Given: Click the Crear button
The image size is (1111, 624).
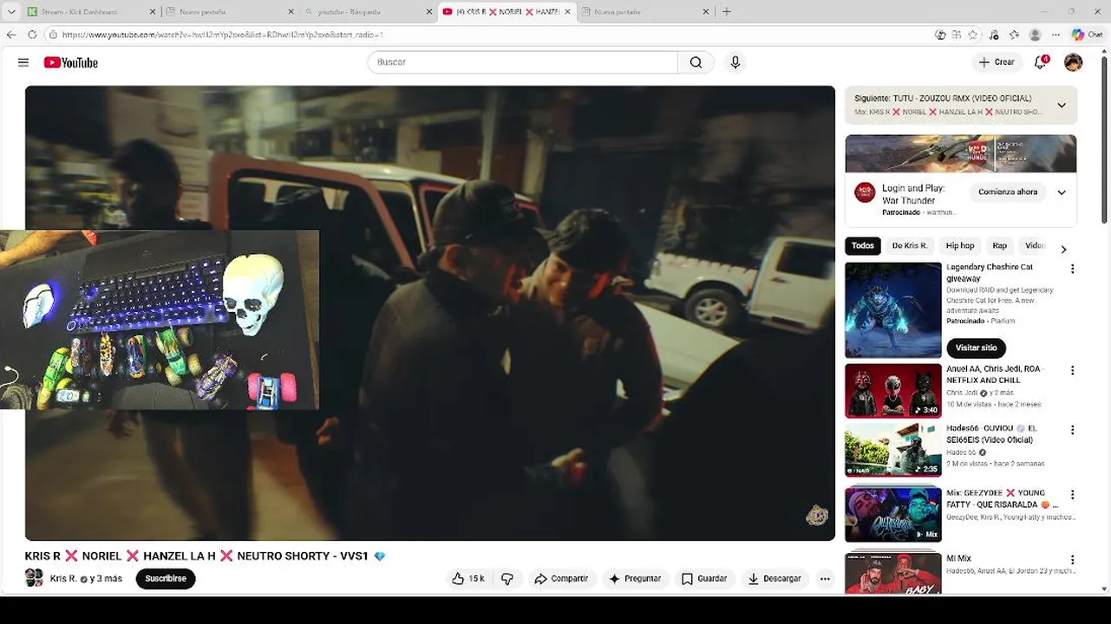Looking at the screenshot, I should [x=997, y=62].
